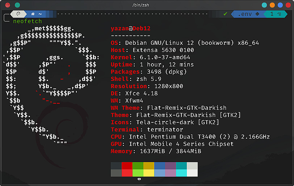This screenshot has height=186, width=294.
Task: Click the dark green color block
Action: point(138,166)
